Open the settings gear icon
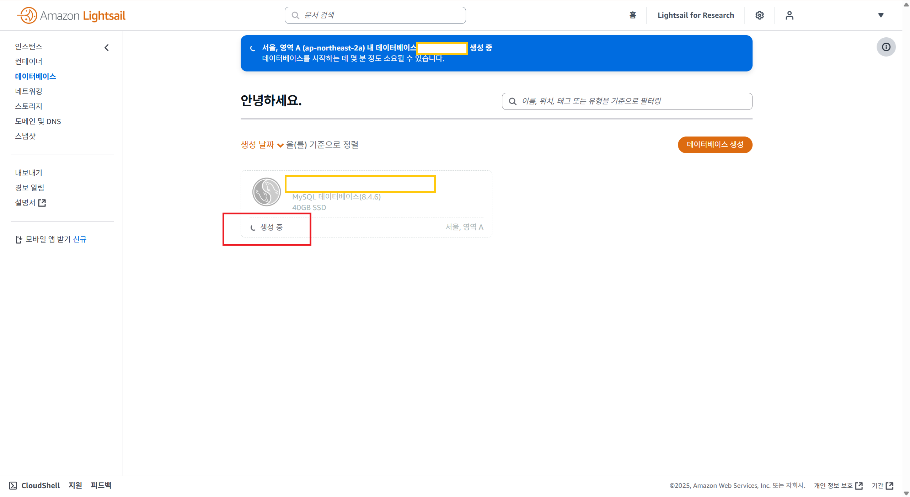Image resolution: width=910 pixels, height=497 pixels. (760, 15)
